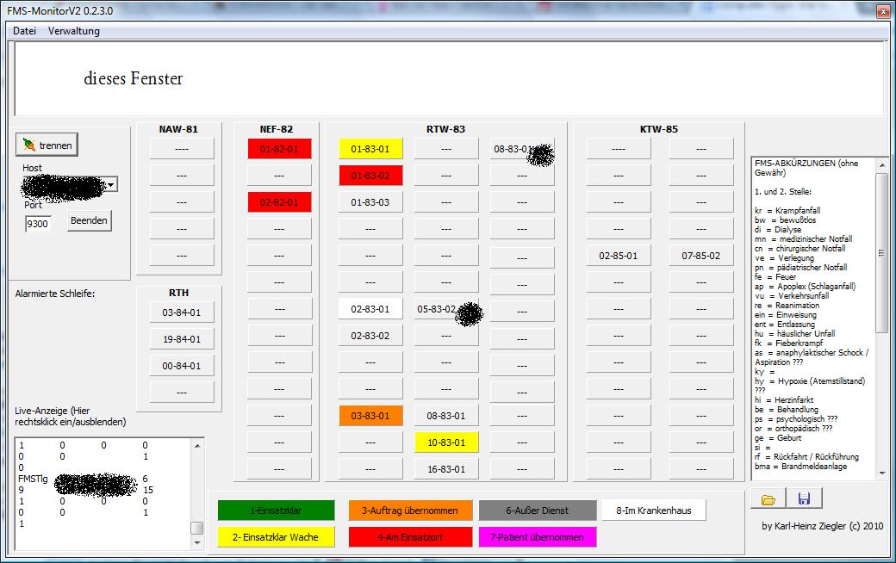
Task: Click the RTW-83 group header
Action: point(445,129)
